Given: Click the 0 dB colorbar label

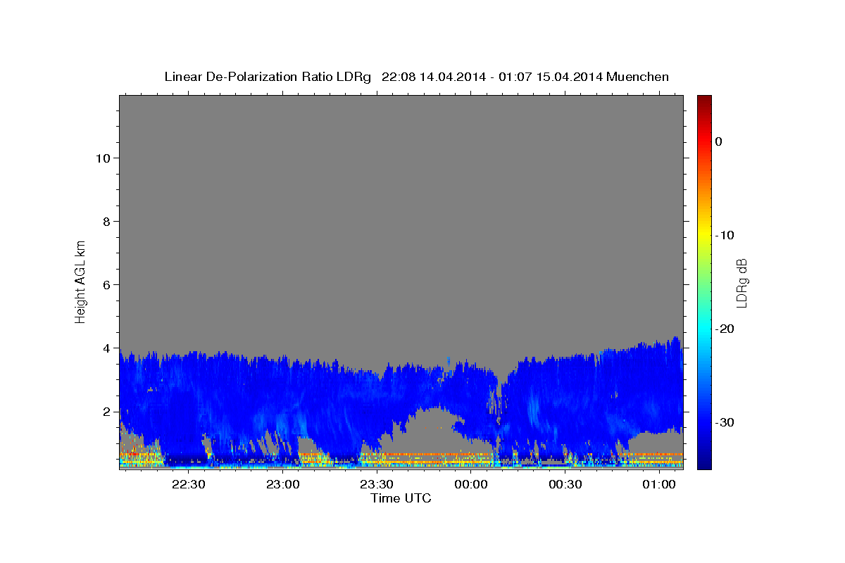Looking at the screenshot, I should pyautogui.click(x=718, y=141).
